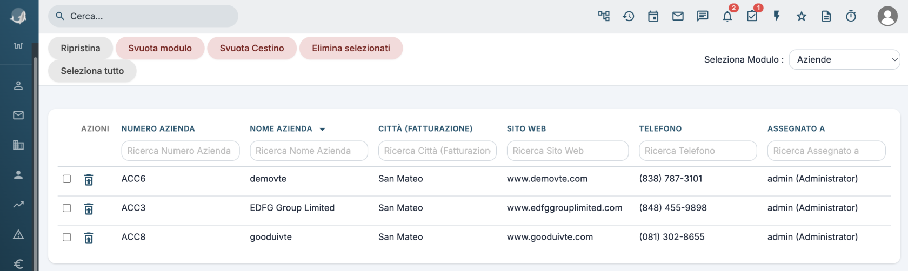Open the dashboard chart icon in the sidebar
The image size is (908, 271).
click(x=18, y=46)
